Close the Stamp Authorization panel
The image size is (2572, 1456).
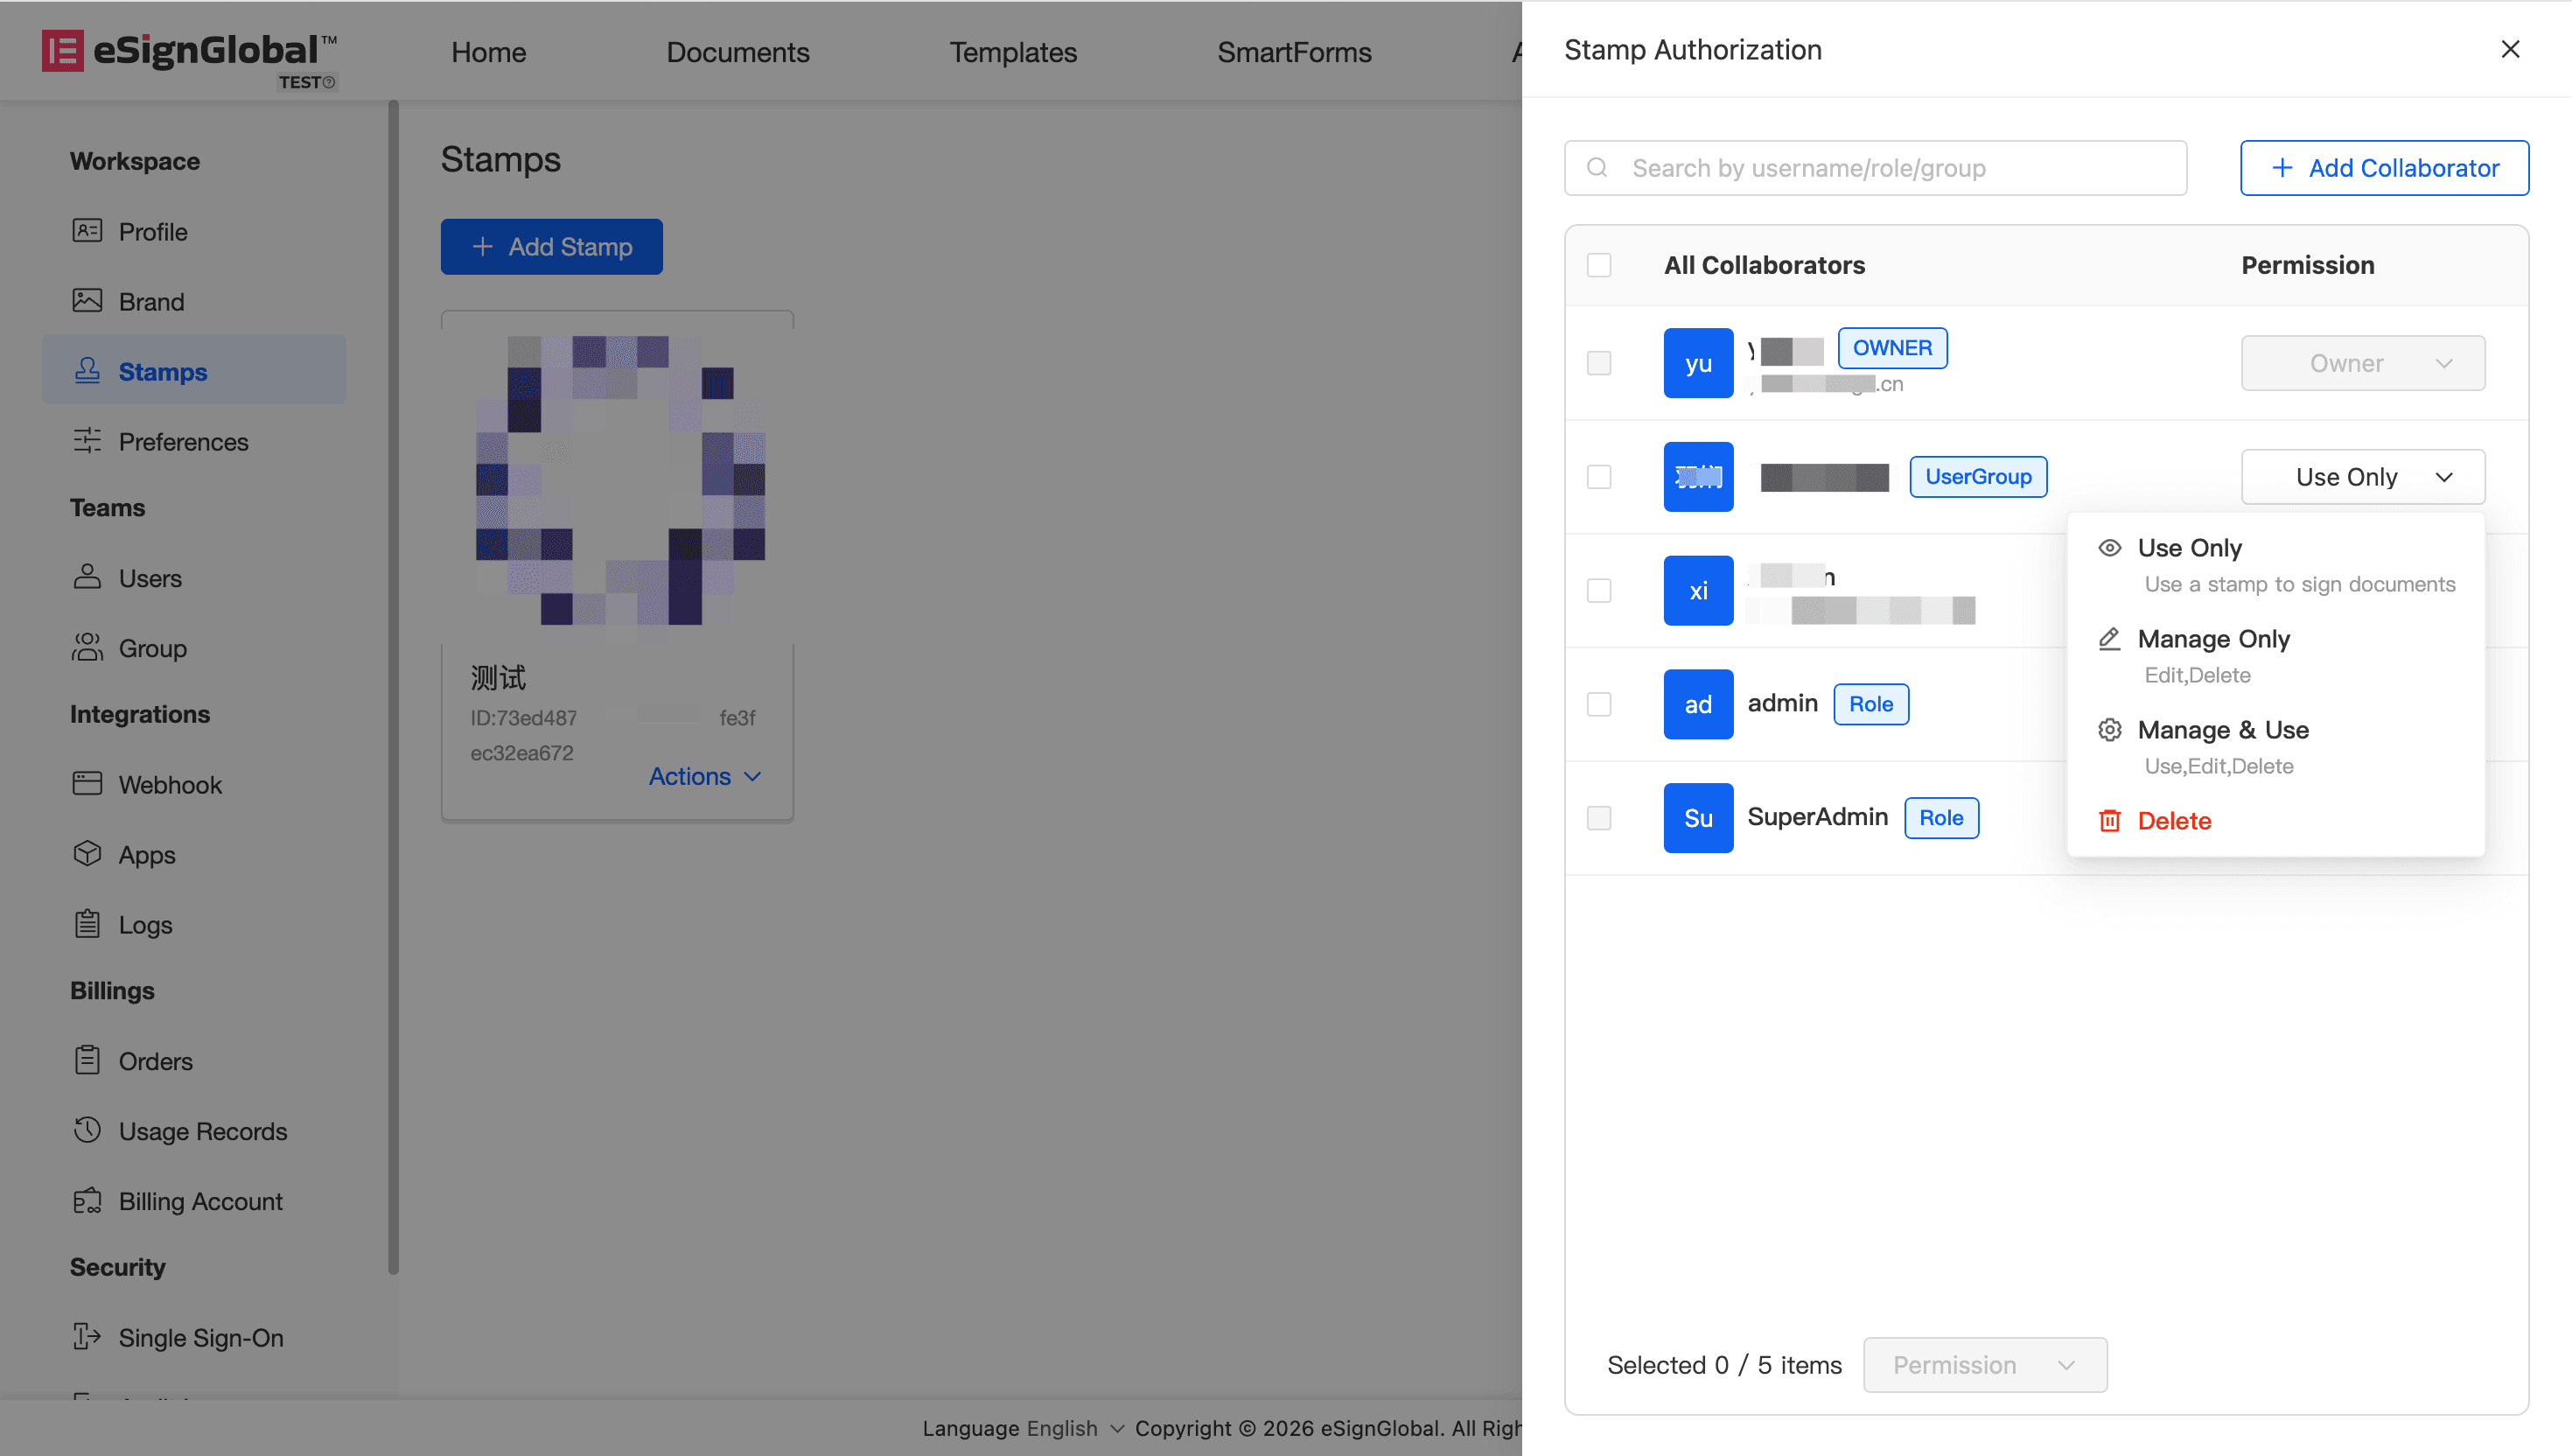pyautogui.click(x=2510, y=49)
